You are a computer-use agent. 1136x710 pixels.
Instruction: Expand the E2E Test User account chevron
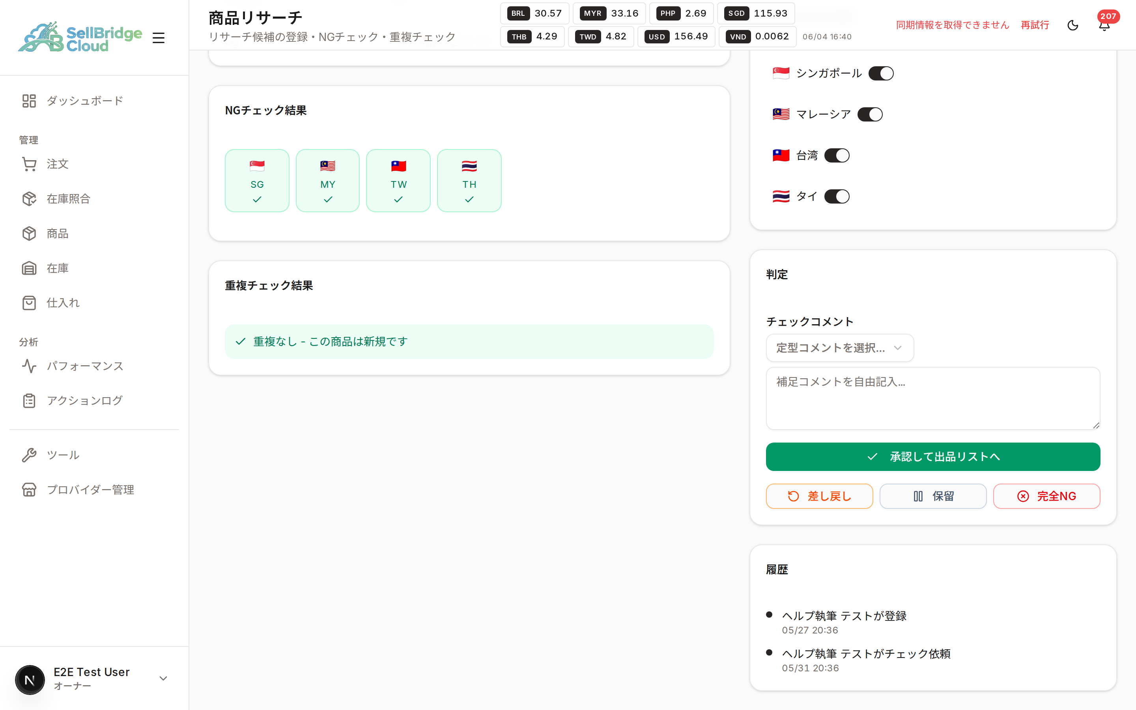click(163, 678)
